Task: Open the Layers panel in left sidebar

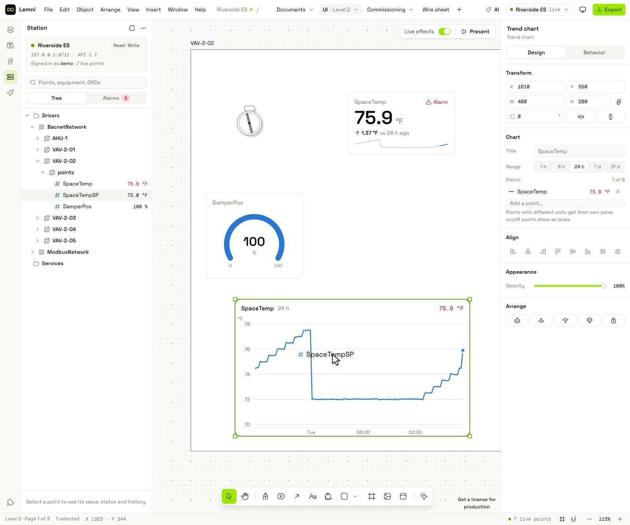Action: pyautogui.click(x=11, y=30)
